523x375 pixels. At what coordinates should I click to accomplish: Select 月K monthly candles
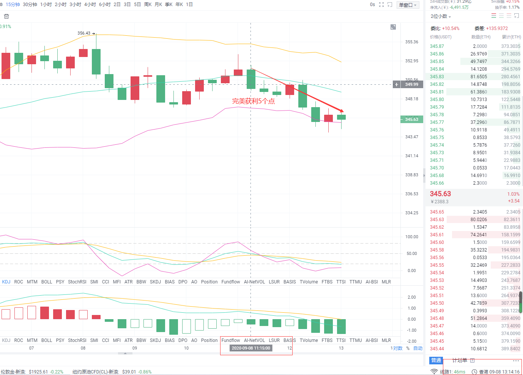pos(158,5)
